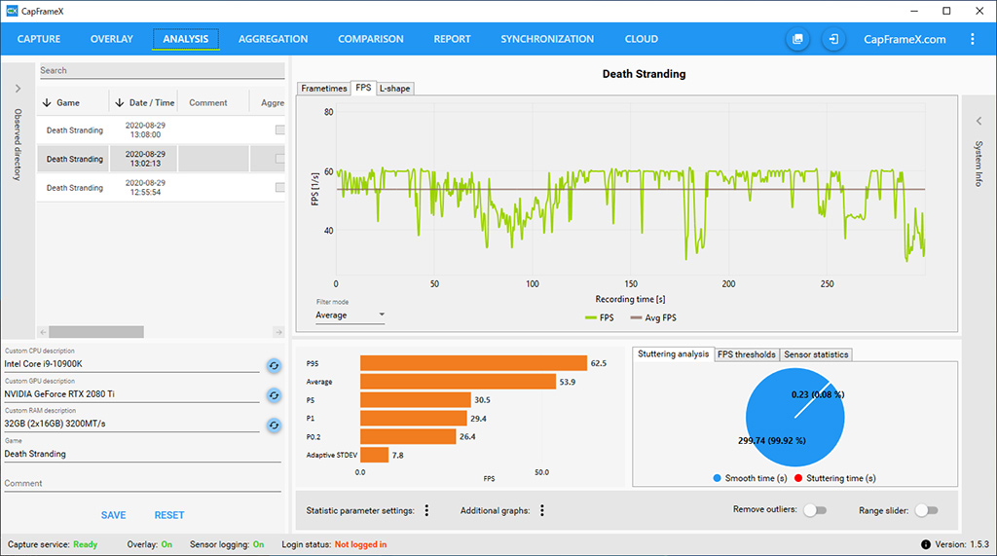
Task: Click the login arrow icon in header
Action: pos(833,39)
